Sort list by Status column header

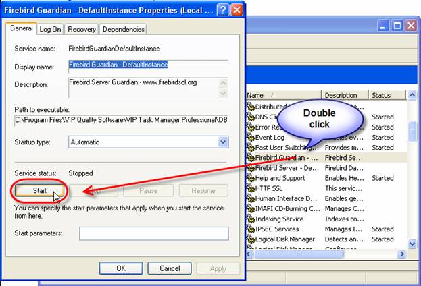coord(387,95)
